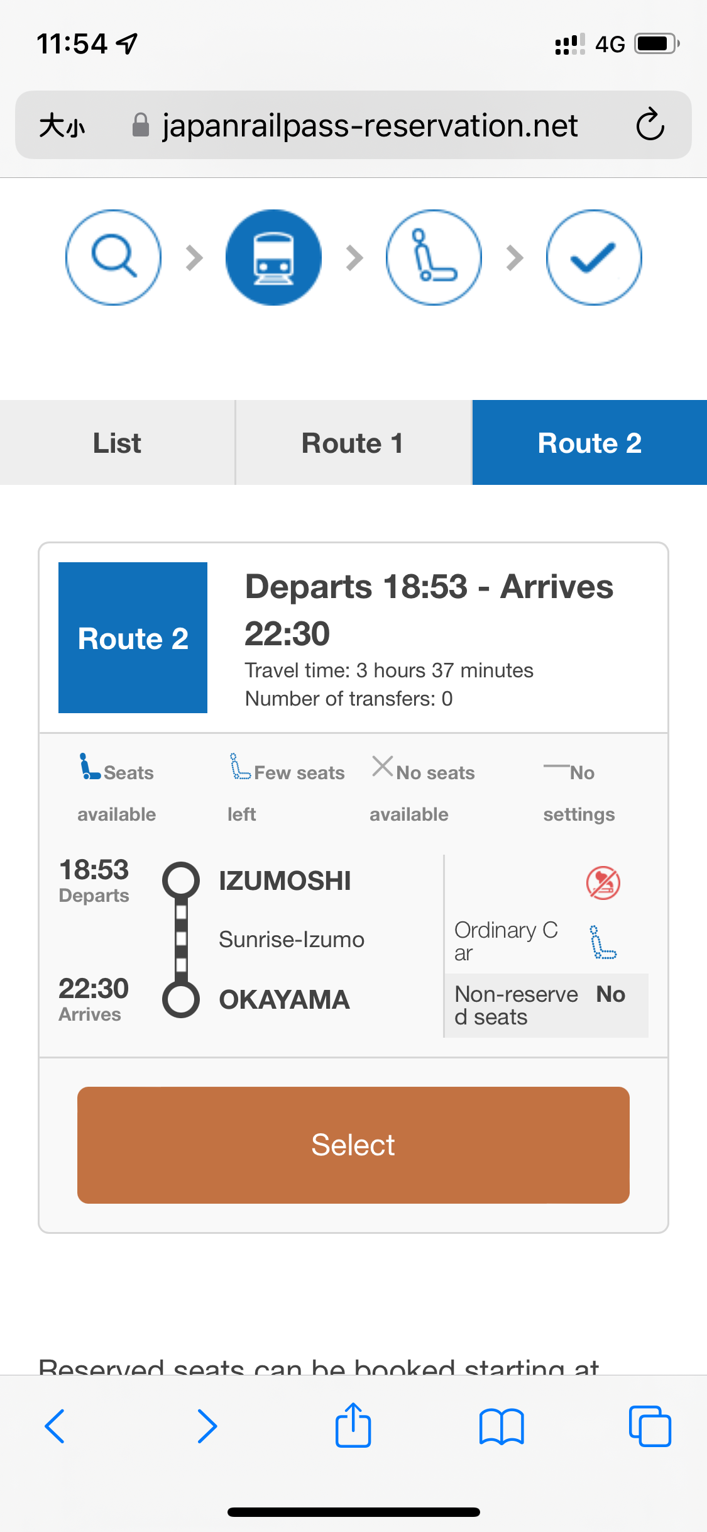Tap the red no-smoking icon
The image size is (707, 1532).
coord(603,882)
